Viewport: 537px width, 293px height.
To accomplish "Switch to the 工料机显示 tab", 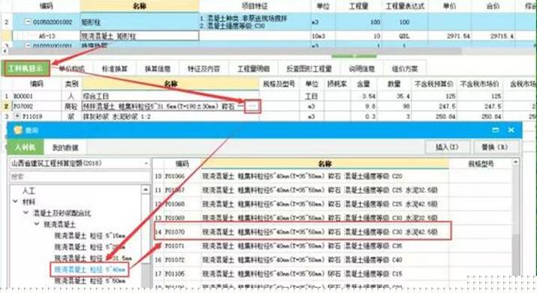I will 26,68.
